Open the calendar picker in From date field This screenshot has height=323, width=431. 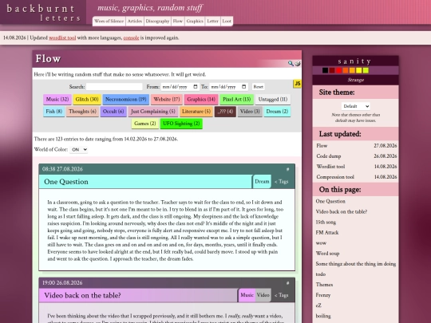(196, 87)
